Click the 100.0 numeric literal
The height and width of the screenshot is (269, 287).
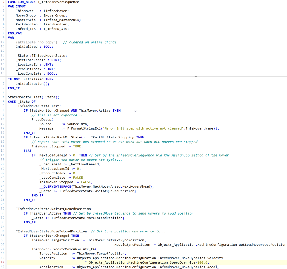202,262
